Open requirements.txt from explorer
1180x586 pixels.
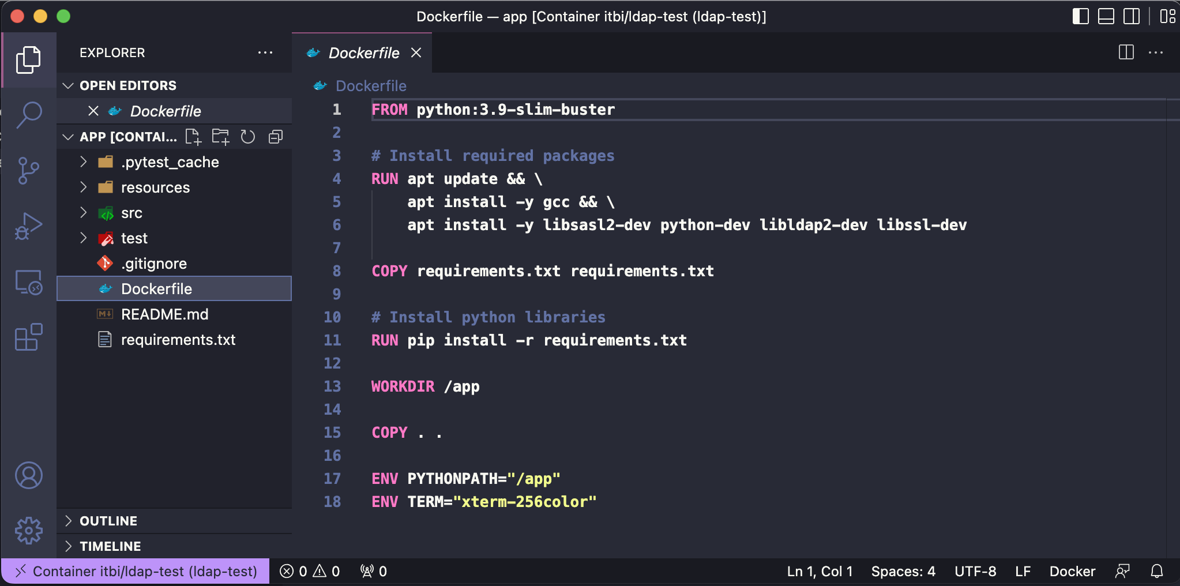point(174,340)
